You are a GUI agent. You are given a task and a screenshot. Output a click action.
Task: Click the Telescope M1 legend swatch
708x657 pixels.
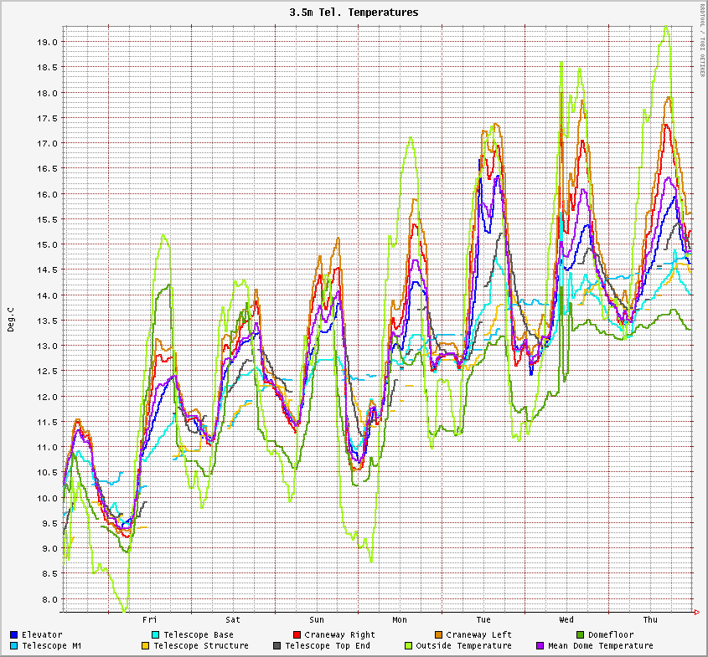[14, 645]
